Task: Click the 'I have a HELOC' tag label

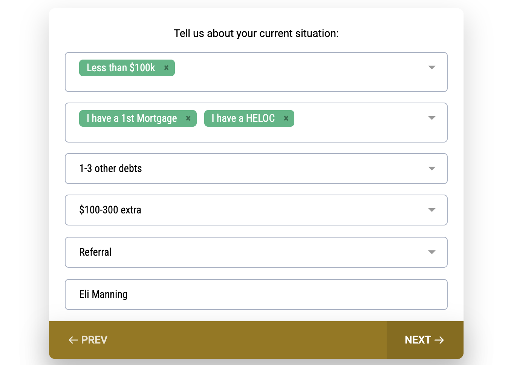Action: tap(243, 118)
